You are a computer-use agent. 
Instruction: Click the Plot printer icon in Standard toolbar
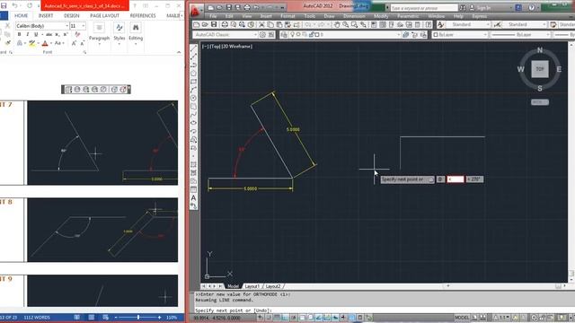coord(225,24)
